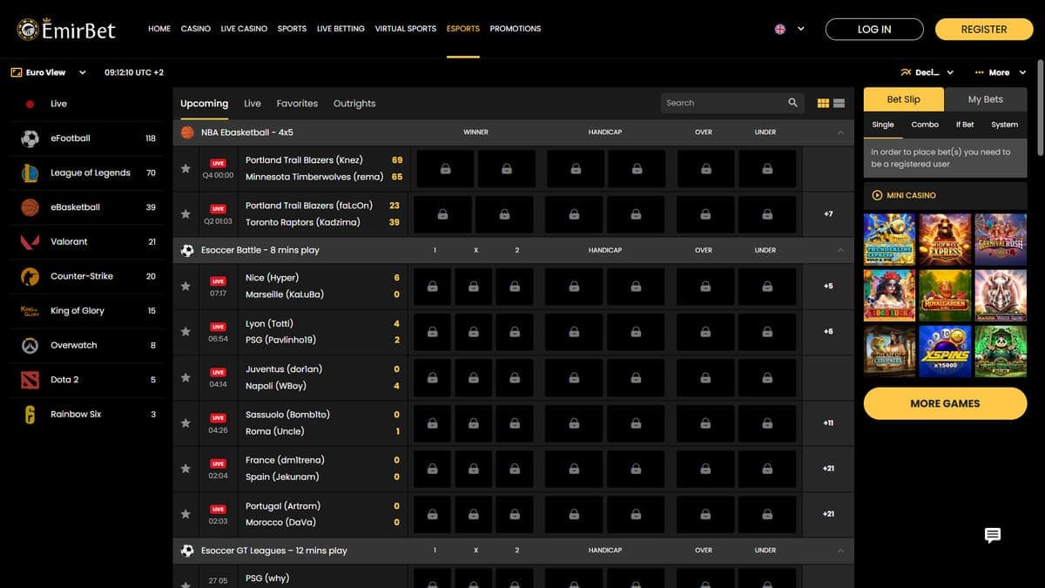Viewport: 1045px width, 588px height.
Task: Star the Lyon vs PSG match
Action: 185,332
